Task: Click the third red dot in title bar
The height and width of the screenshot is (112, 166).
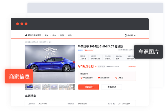Action: tap(26, 24)
